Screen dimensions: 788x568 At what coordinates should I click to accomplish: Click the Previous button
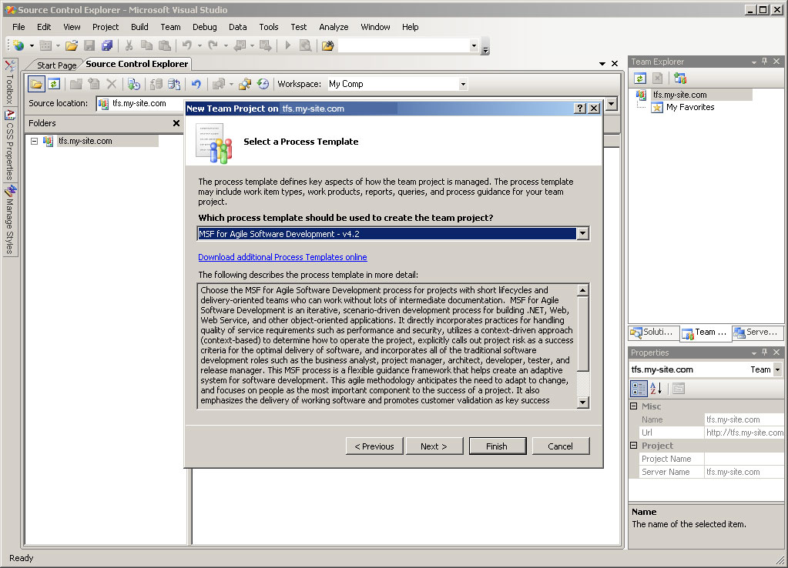(374, 446)
